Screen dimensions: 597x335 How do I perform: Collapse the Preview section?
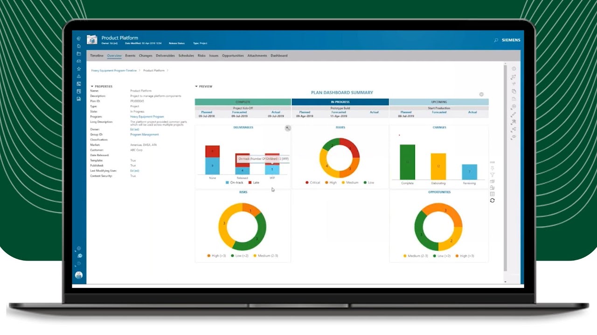(196, 87)
